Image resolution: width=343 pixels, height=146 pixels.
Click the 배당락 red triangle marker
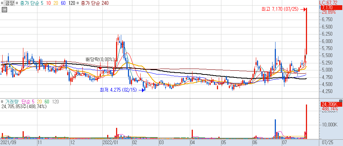point(100,68)
